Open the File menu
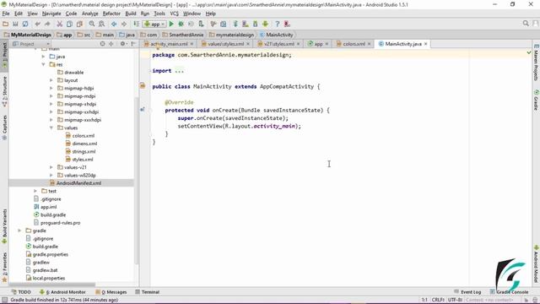 pyautogui.click(x=6, y=14)
